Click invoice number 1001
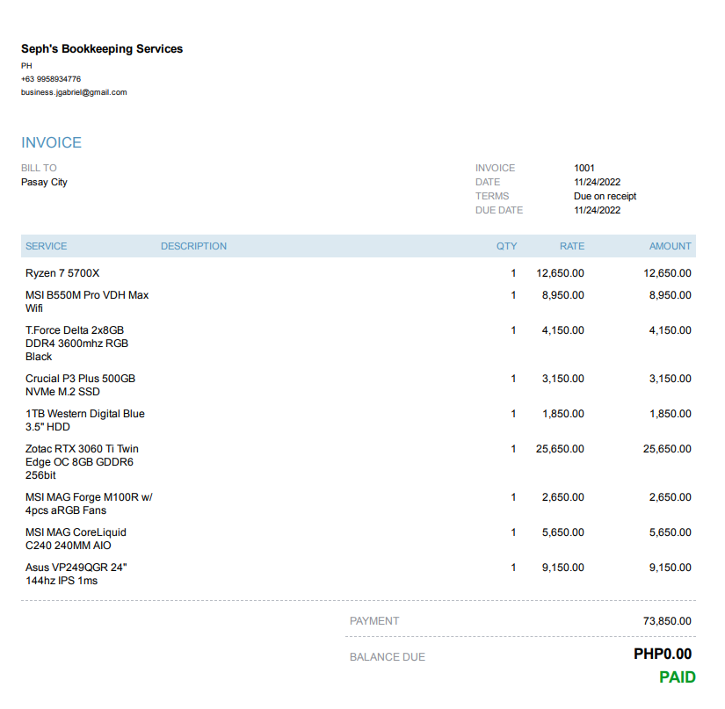This screenshot has width=725, height=709. (584, 168)
